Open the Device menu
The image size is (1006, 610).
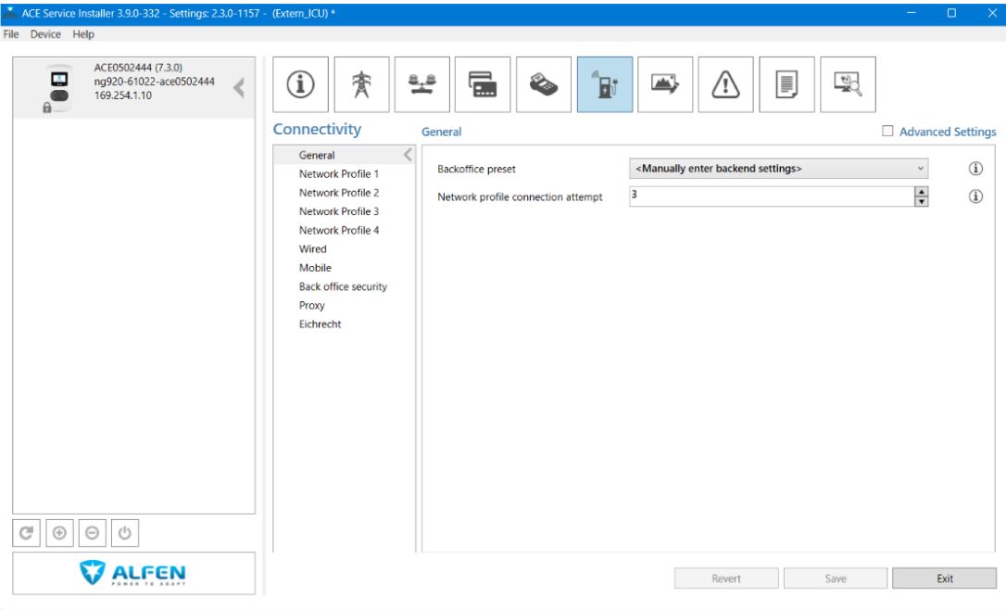point(45,34)
